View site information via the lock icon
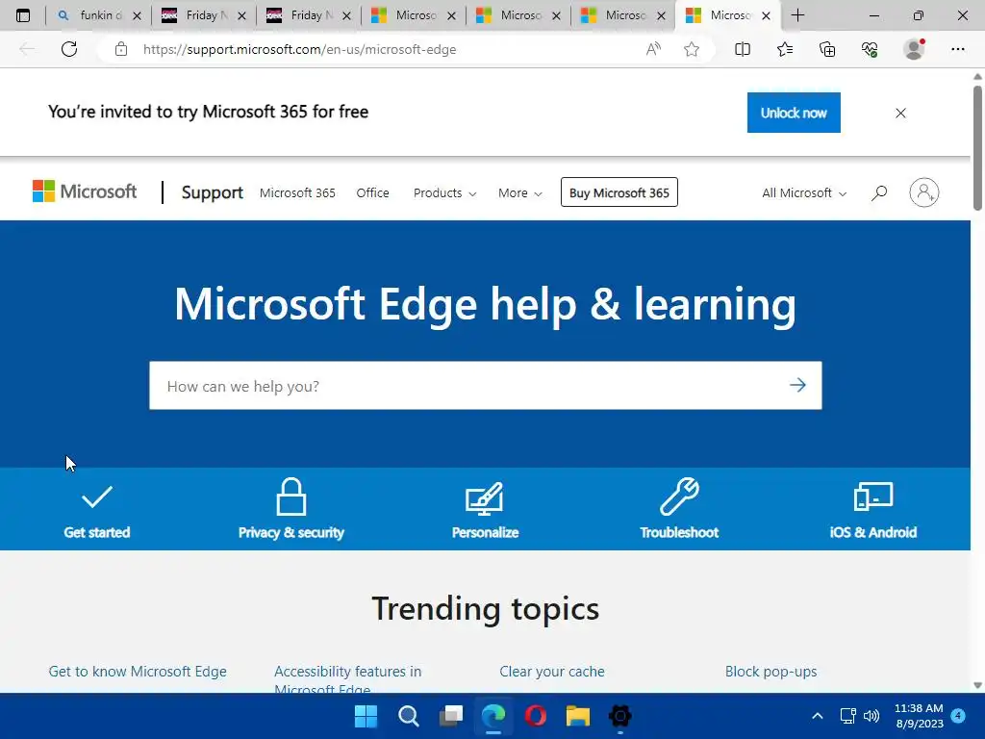The height and width of the screenshot is (739, 985). click(121, 49)
